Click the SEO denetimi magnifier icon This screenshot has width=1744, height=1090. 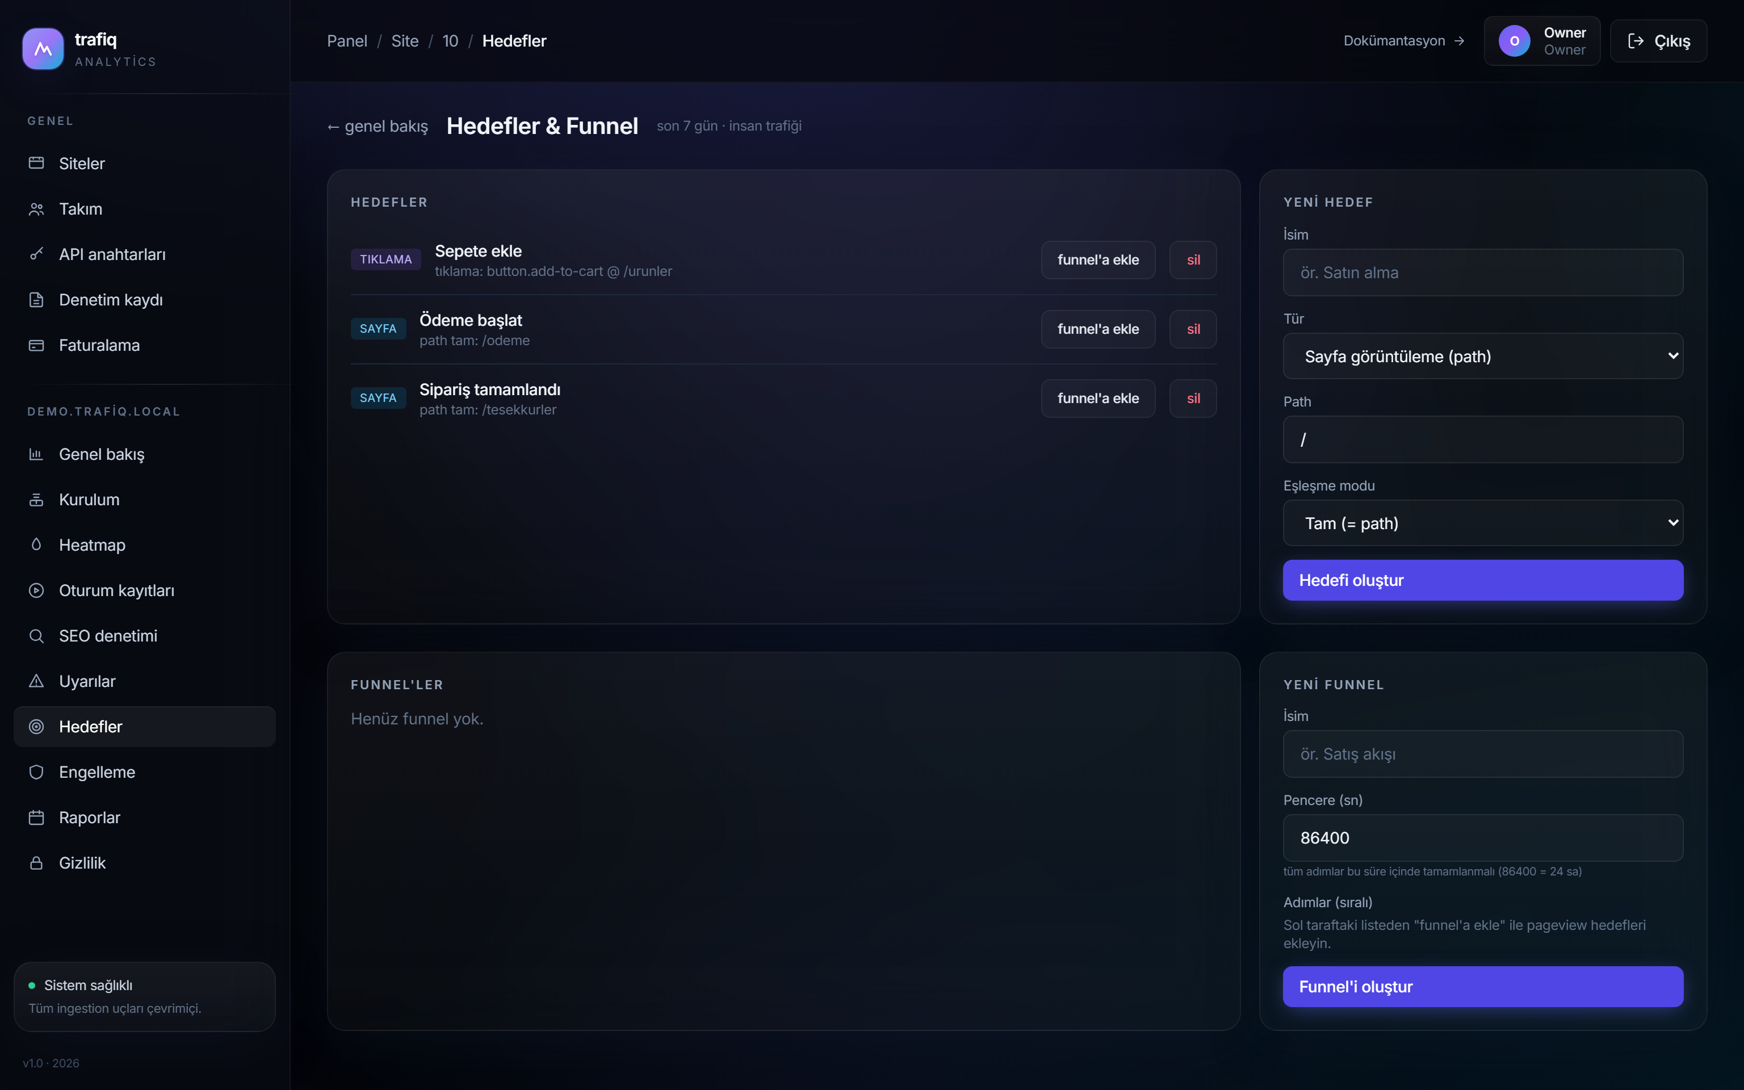click(x=36, y=636)
